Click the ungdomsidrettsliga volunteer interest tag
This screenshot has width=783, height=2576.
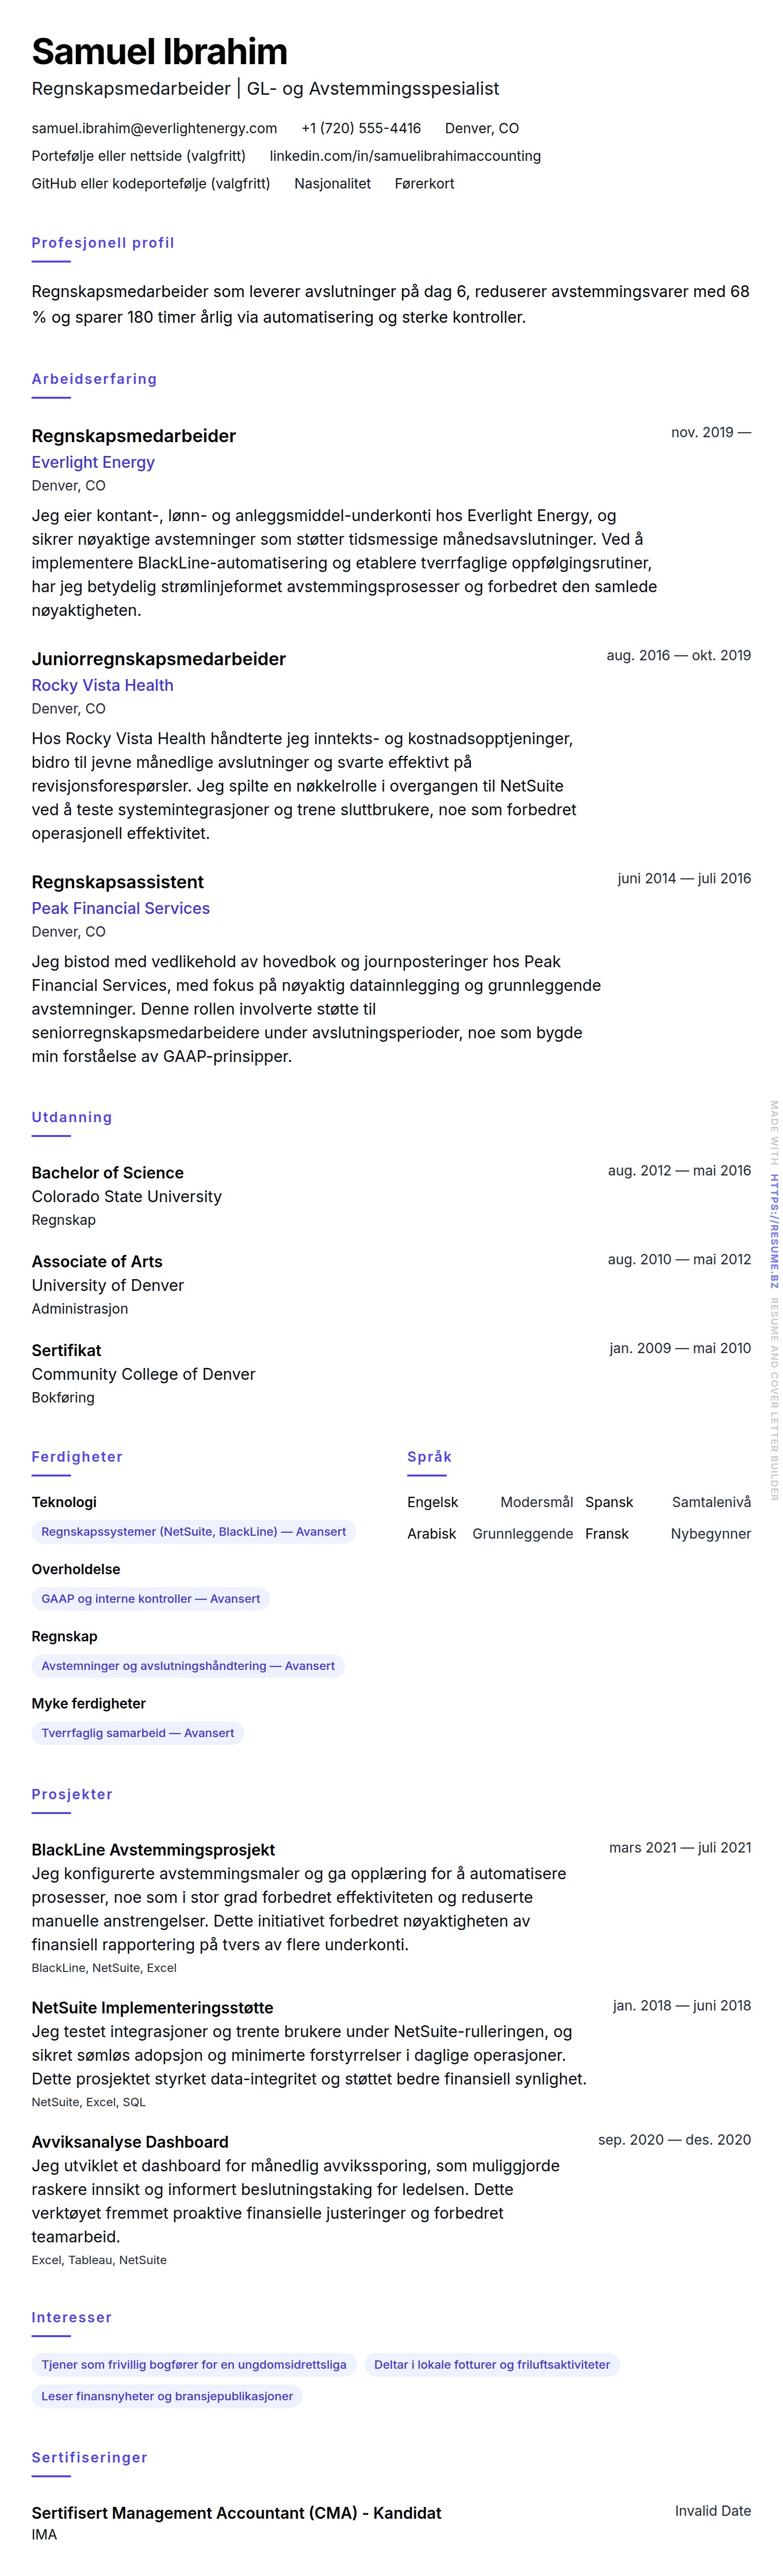pyautogui.click(x=194, y=2364)
